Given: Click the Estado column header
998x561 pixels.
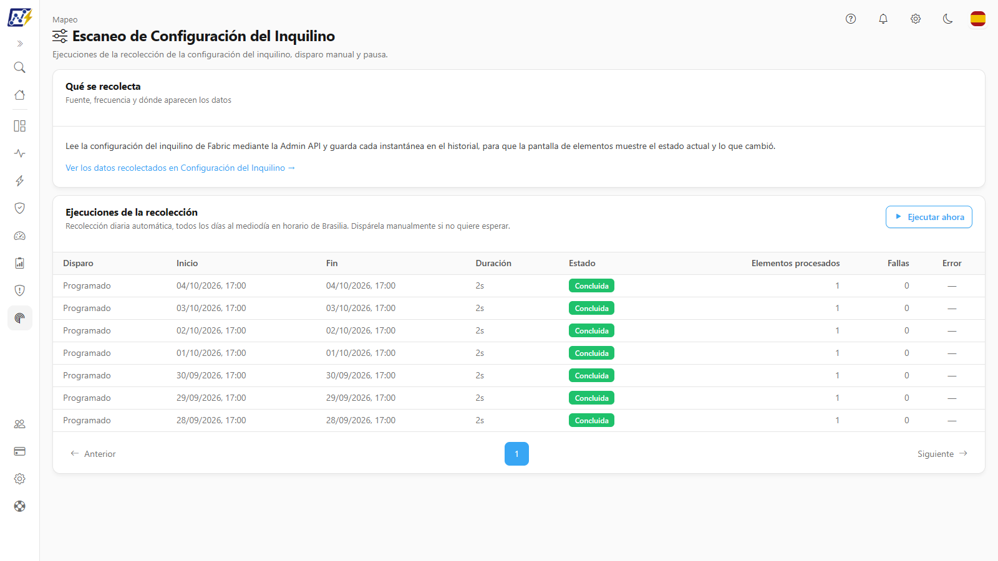Looking at the screenshot, I should [582, 263].
